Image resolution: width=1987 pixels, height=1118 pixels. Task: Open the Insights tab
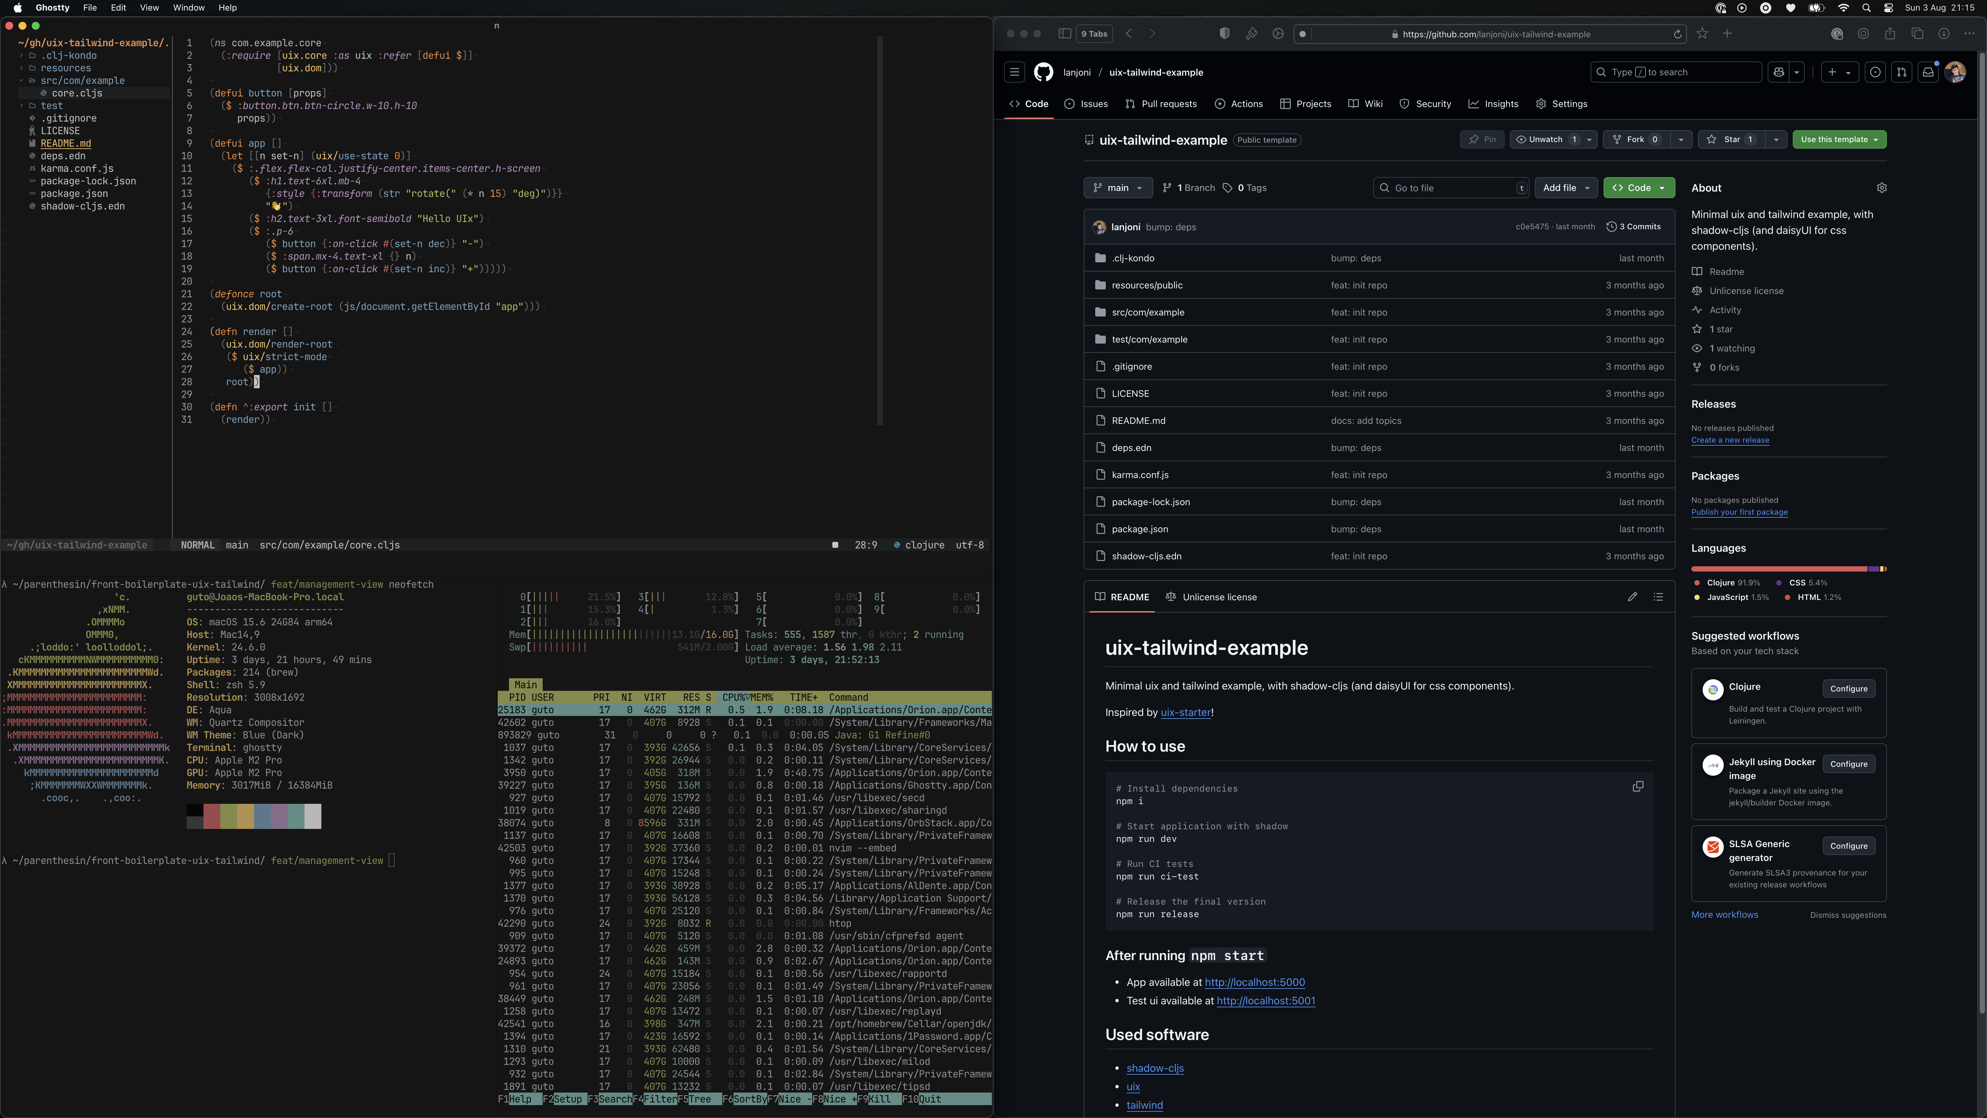tap(1493, 104)
